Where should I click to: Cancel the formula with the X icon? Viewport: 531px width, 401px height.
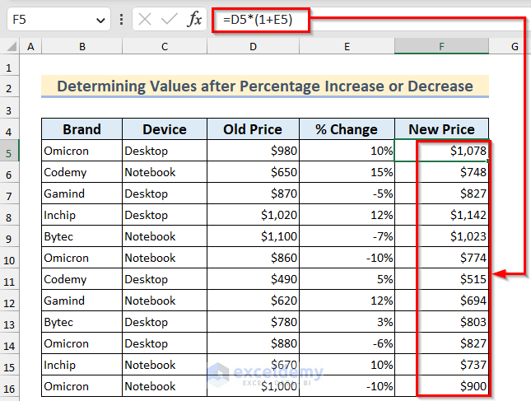point(145,19)
